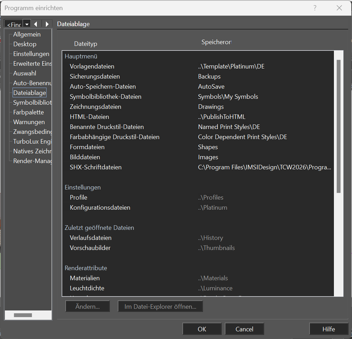Image resolution: width=352 pixels, height=339 pixels.
Task: Go to next page with right arrow
Action: point(47,24)
